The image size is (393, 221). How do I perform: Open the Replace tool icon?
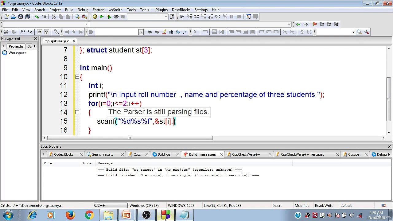point(84,17)
